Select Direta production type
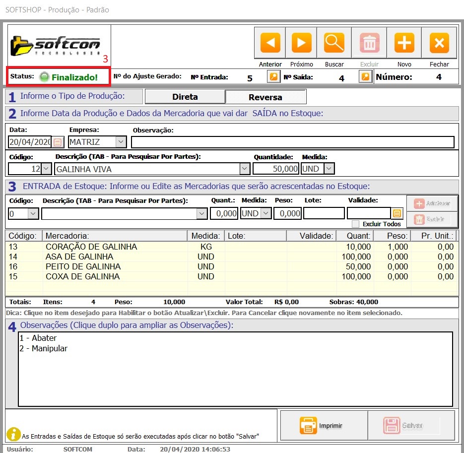 click(185, 97)
